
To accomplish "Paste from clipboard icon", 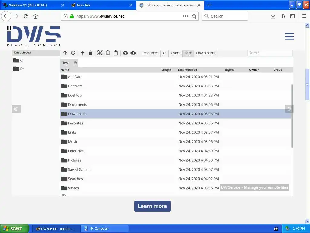I will tap(116, 53).
